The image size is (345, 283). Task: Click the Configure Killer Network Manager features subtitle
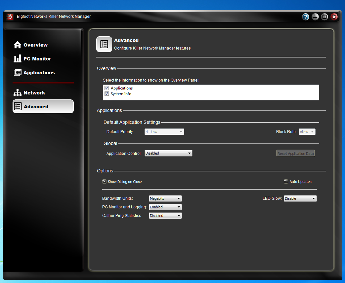click(x=152, y=48)
